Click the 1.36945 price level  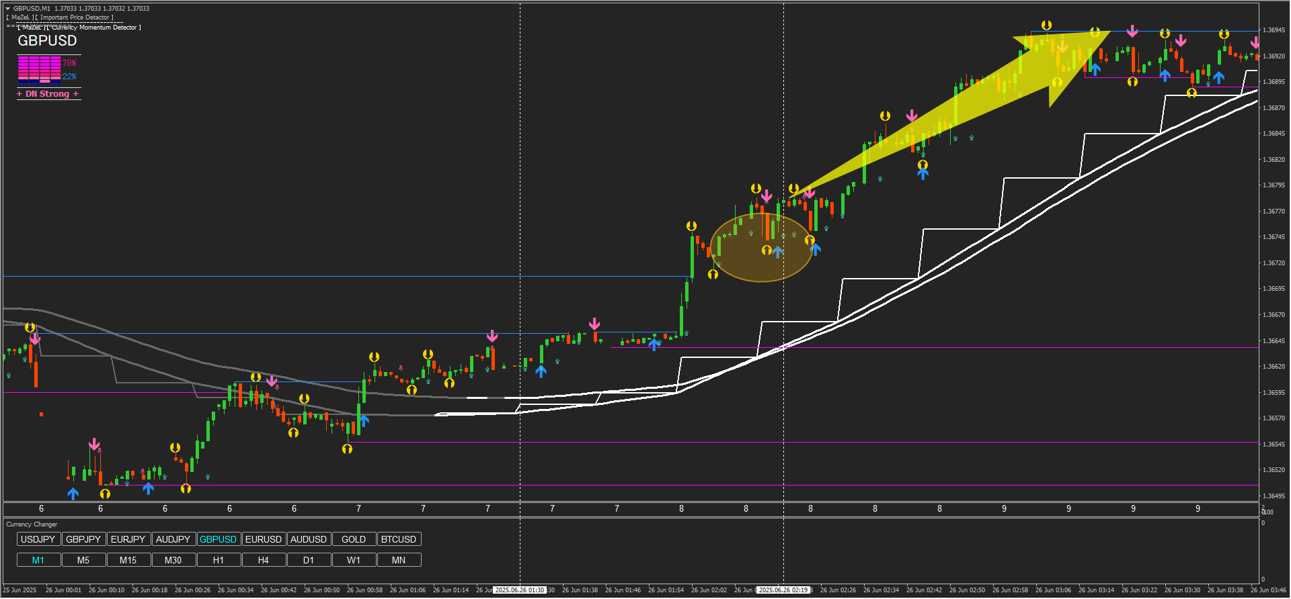pos(1274,30)
